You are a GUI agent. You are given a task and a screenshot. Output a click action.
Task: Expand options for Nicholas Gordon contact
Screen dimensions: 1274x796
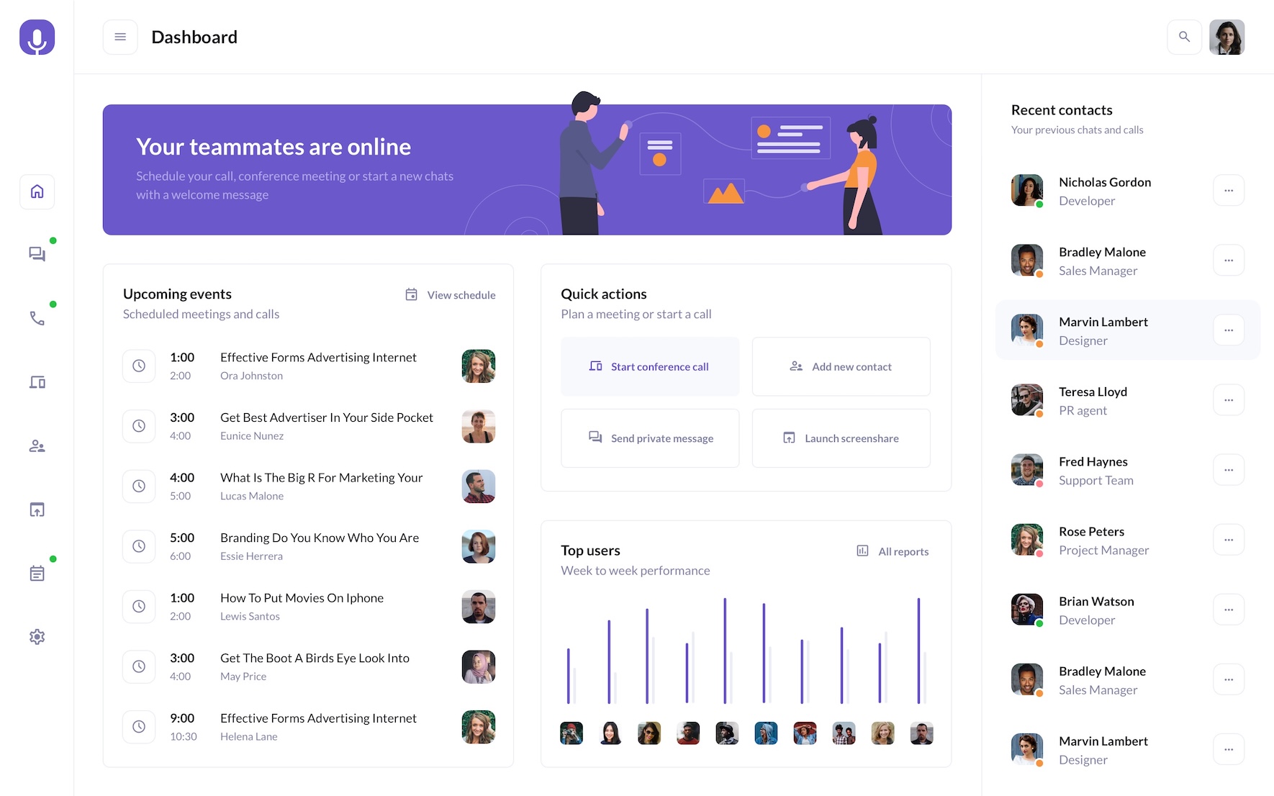point(1229,190)
